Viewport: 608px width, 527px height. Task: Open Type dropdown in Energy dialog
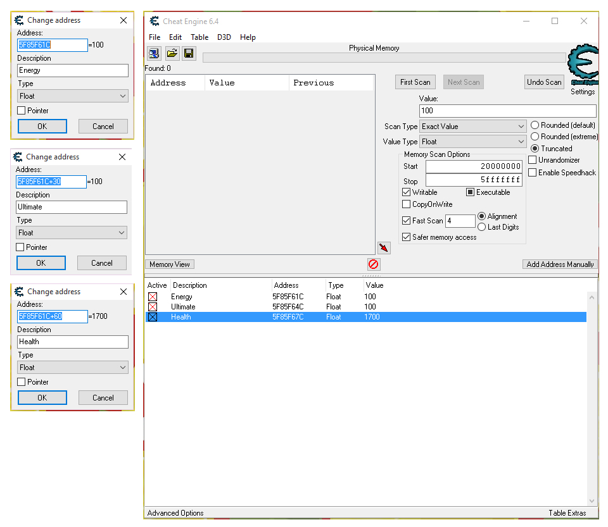[x=73, y=96]
